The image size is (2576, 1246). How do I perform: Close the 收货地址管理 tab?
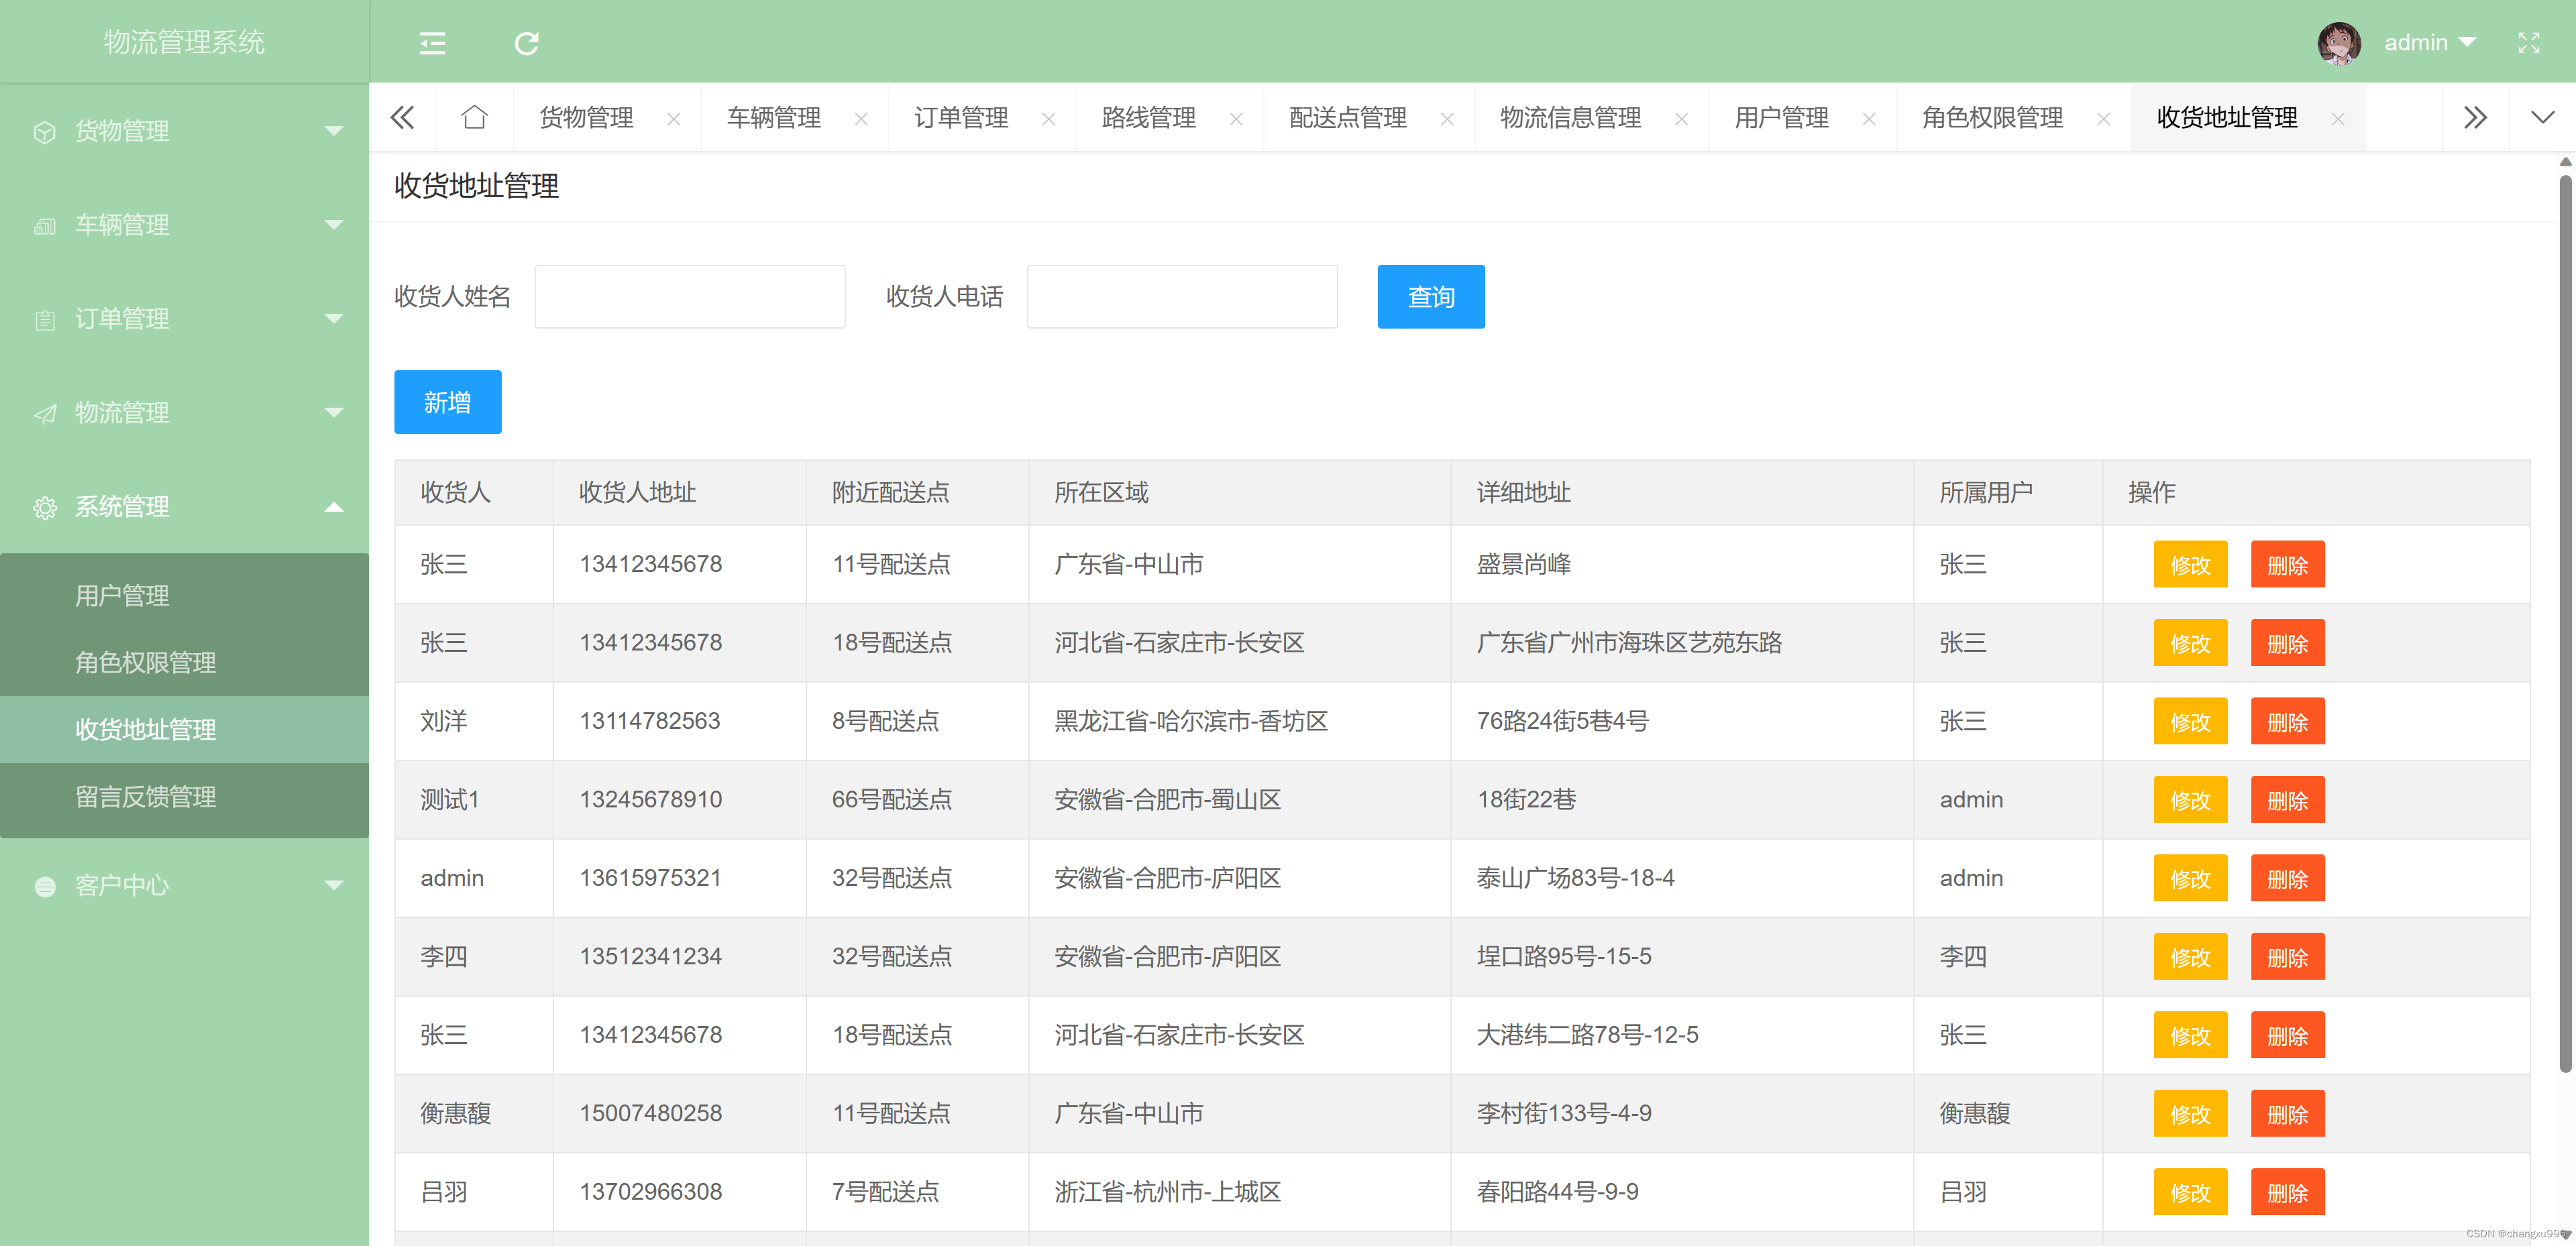(2337, 119)
